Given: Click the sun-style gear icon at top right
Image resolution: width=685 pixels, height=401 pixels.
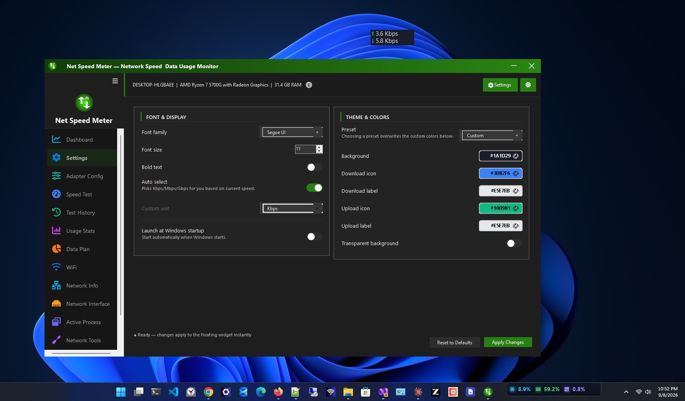Looking at the screenshot, I should (528, 85).
